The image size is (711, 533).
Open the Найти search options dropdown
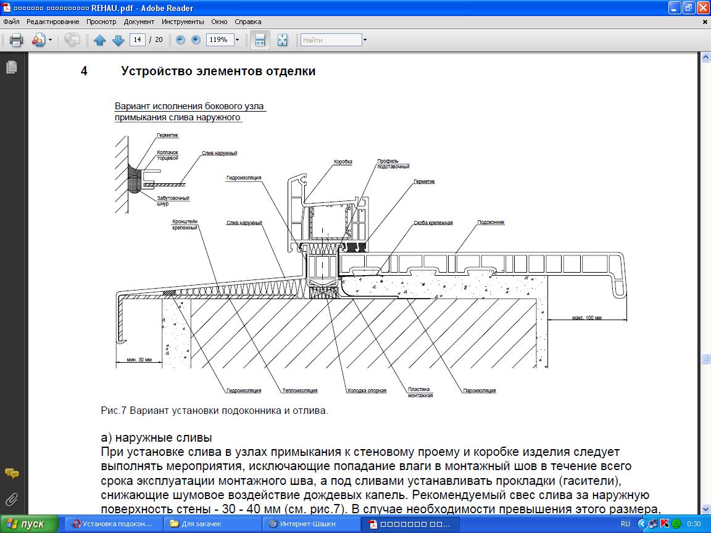coord(365,40)
